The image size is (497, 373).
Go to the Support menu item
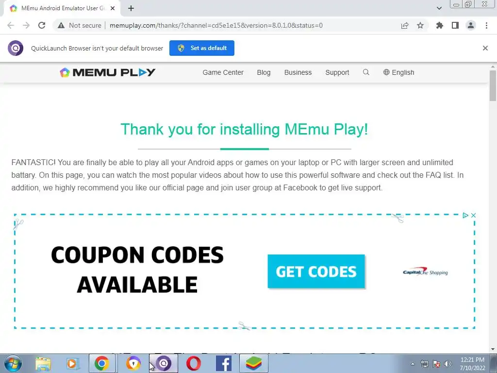[337, 72]
